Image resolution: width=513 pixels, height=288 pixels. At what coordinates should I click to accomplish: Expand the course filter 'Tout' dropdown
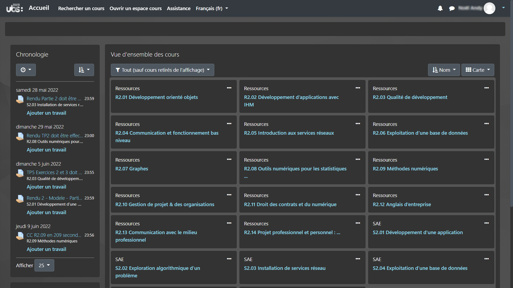pos(162,70)
